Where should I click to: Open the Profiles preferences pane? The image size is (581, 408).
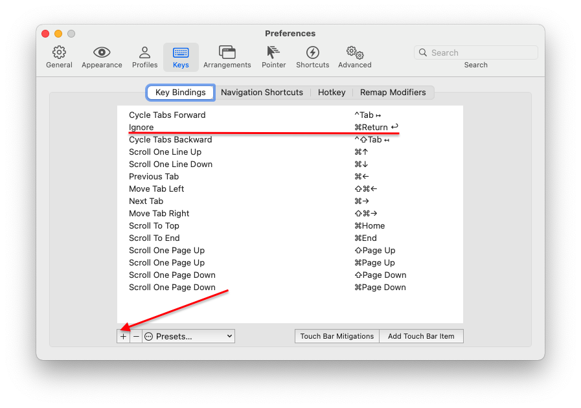(144, 57)
